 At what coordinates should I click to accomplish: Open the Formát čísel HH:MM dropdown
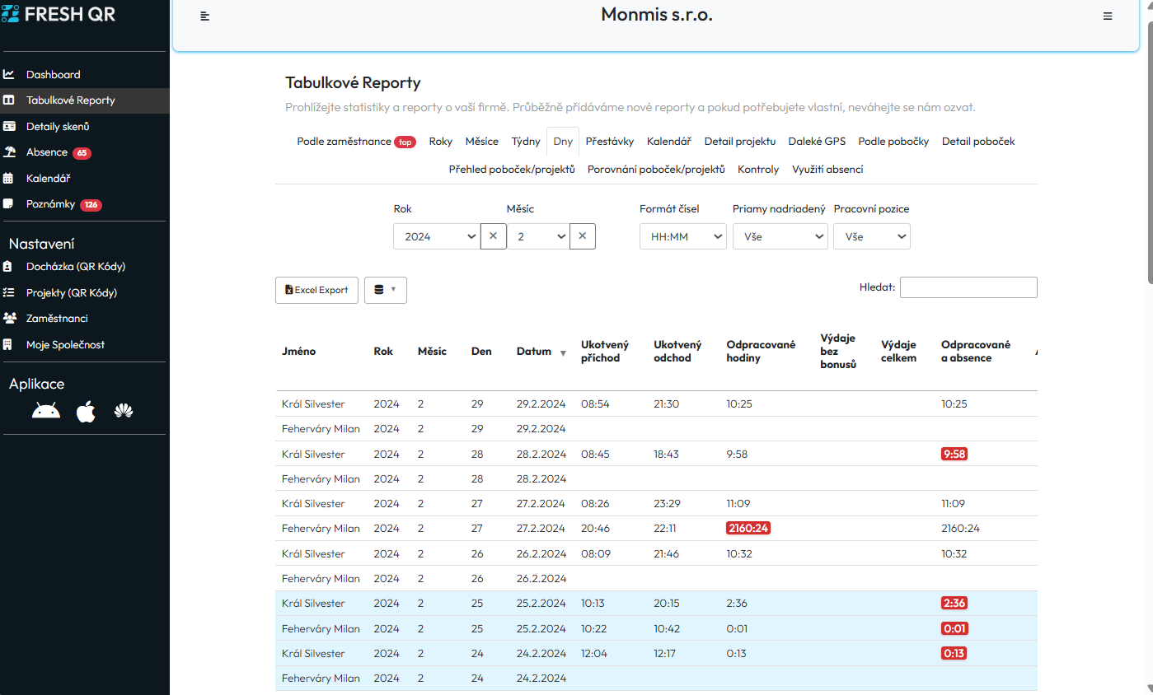(682, 236)
